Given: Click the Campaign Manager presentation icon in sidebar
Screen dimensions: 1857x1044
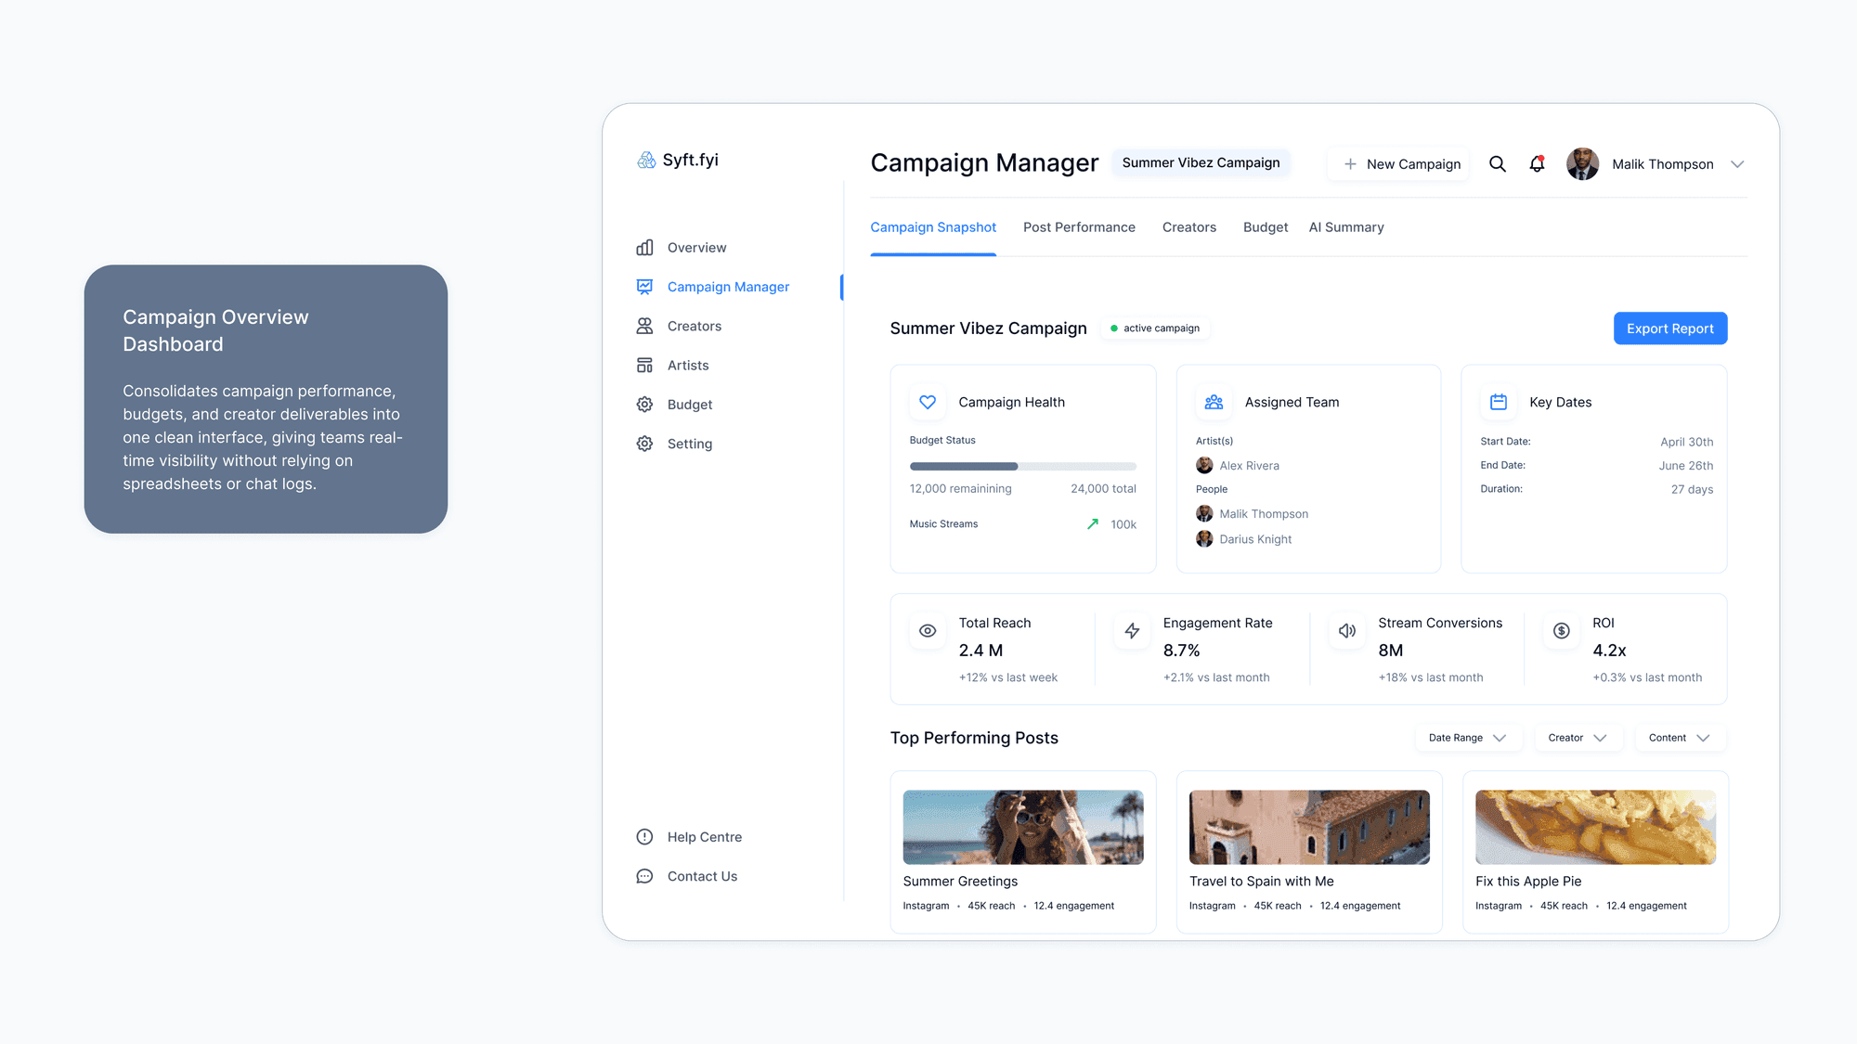Looking at the screenshot, I should coord(644,287).
